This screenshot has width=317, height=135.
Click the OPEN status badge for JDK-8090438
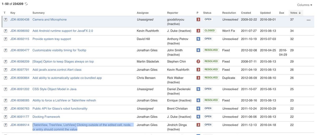(x=208, y=20)
